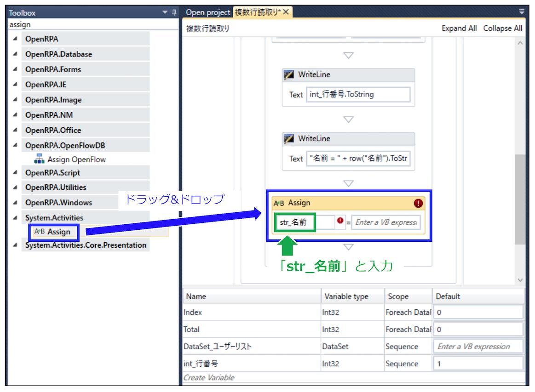535x392 pixels.
Task: Open the Toolbox panel options dropdown arrow
Action: 166,12
